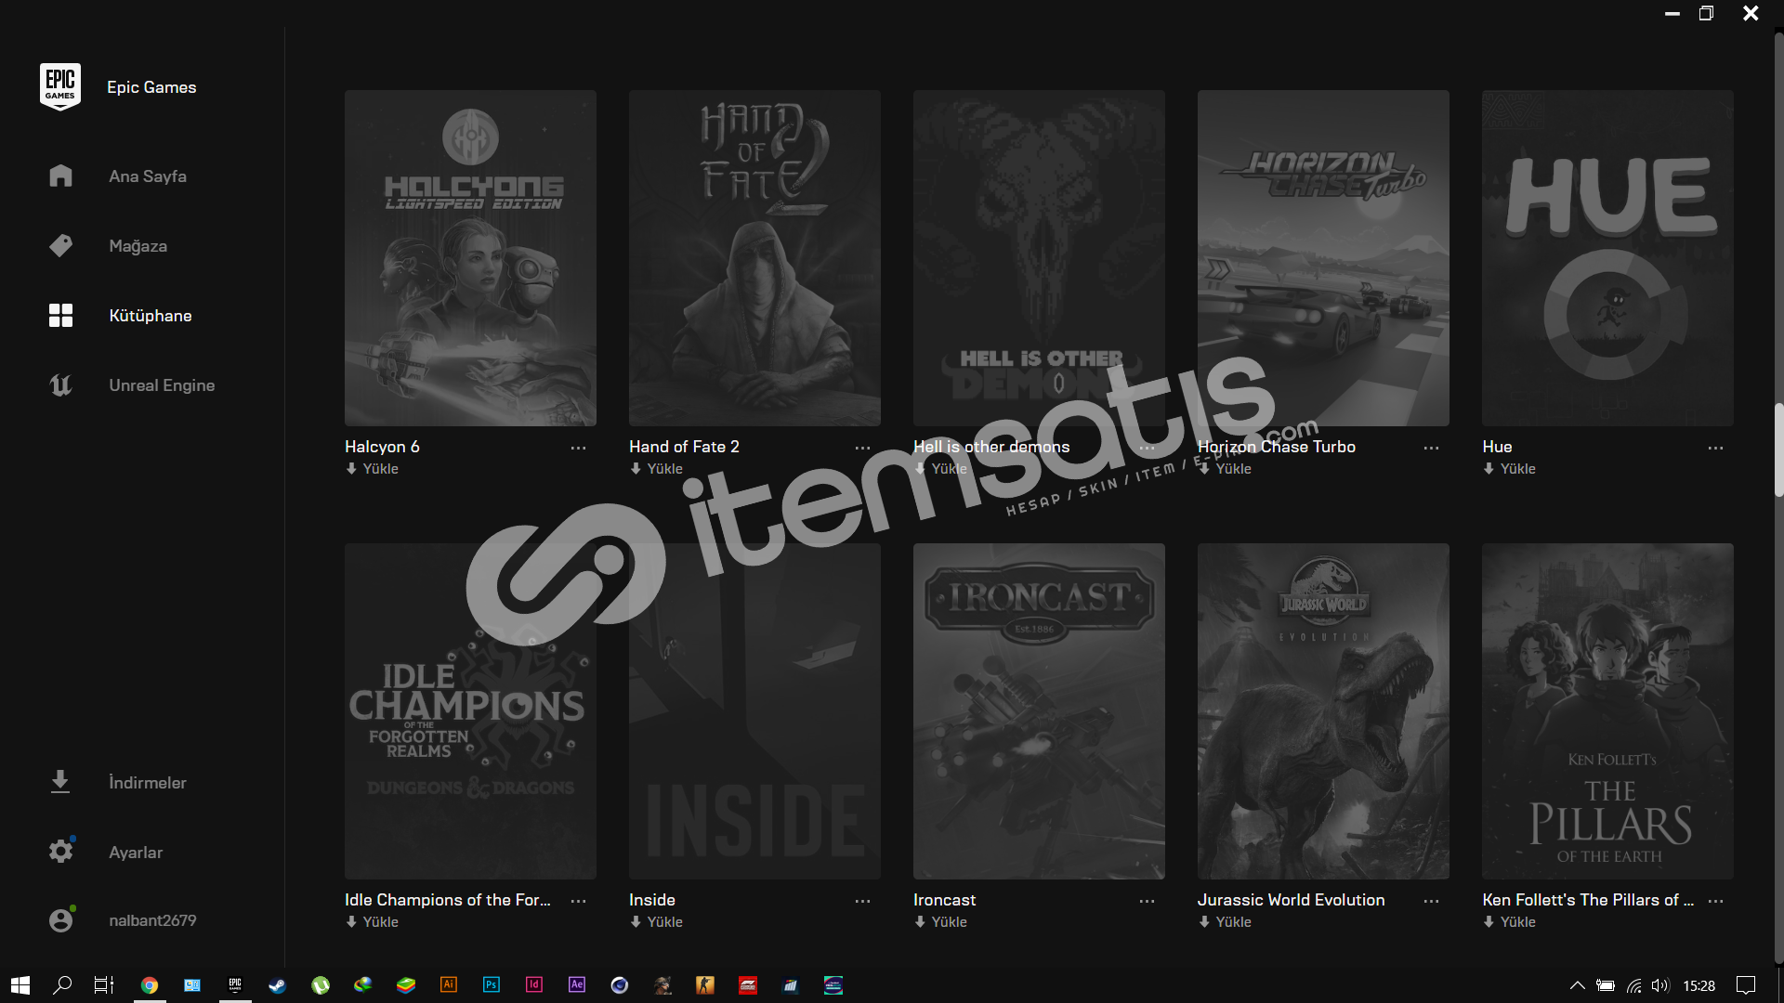Screen dimensions: 1784x1003
Task: Click the Wi-Fi network tray icon
Action: 1633,985
